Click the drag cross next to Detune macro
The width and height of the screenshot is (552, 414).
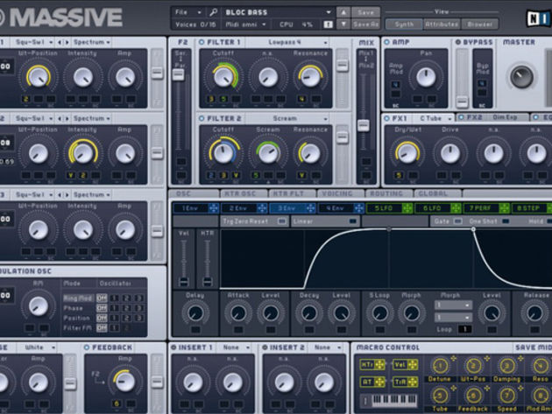[x=454, y=359]
